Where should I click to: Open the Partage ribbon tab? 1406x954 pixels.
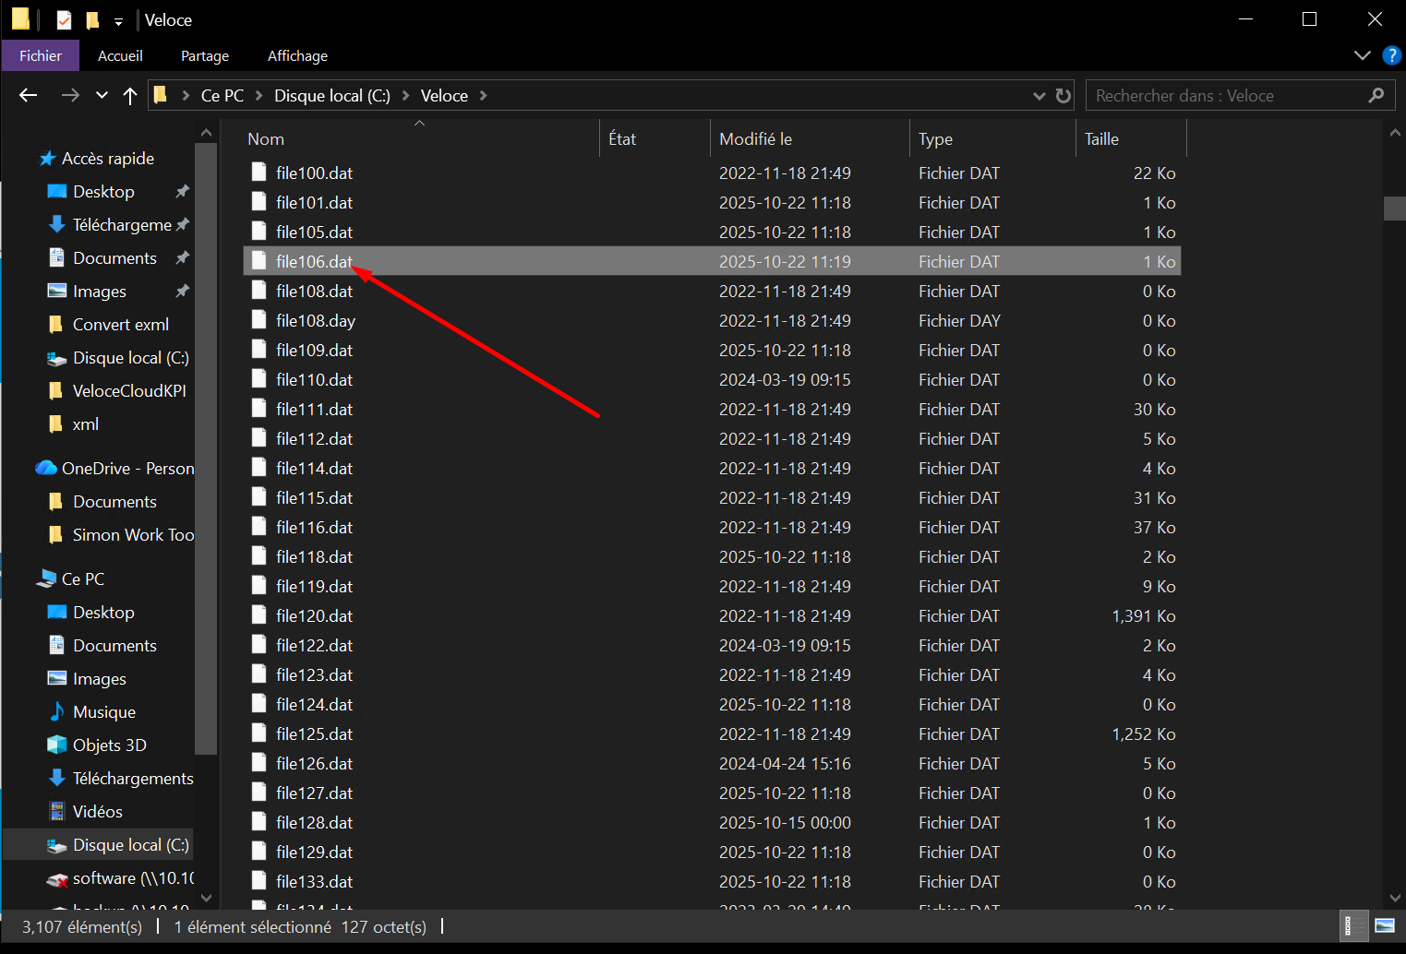(205, 55)
